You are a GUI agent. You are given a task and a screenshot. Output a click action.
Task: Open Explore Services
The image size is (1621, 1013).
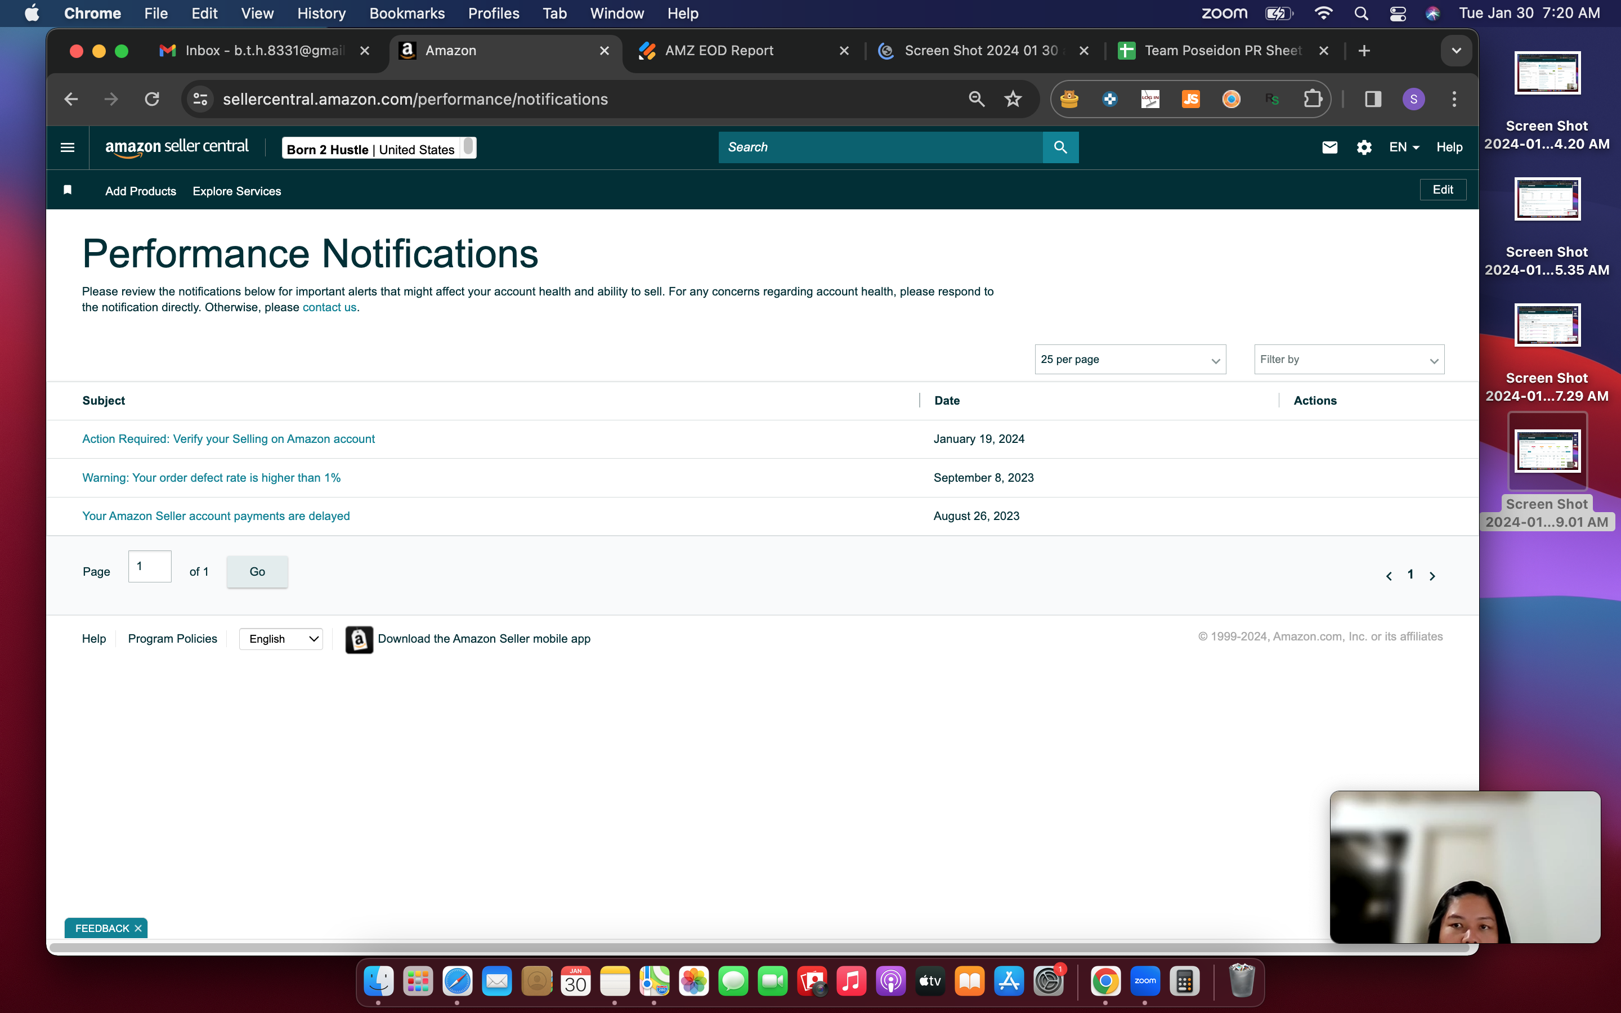(x=236, y=191)
